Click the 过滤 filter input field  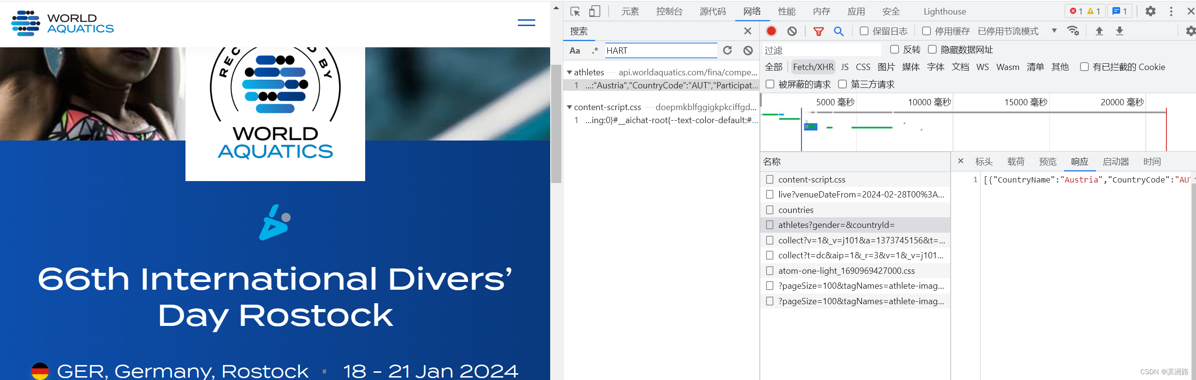point(822,50)
